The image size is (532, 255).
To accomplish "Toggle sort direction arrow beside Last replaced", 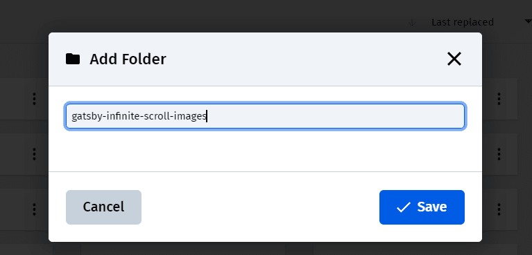I will [x=412, y=22].
